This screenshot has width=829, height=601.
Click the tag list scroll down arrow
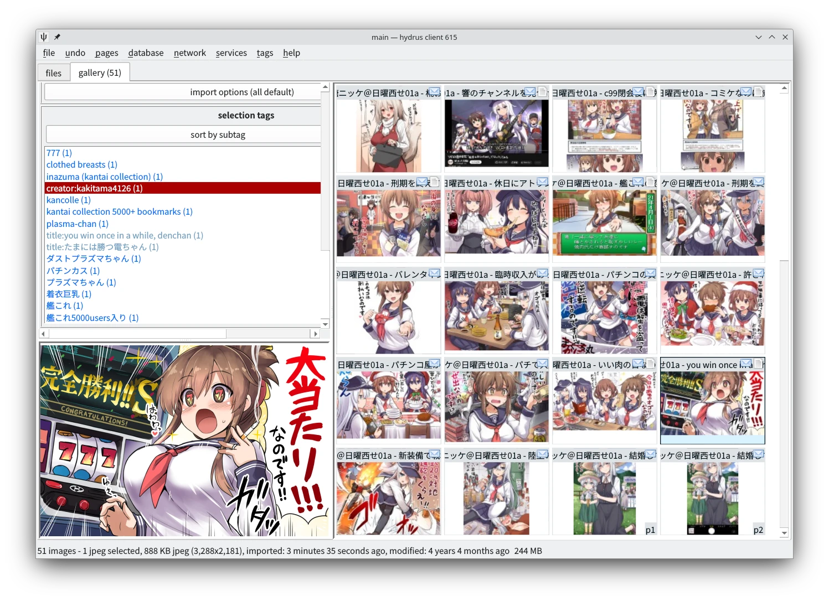pos(325,324)
